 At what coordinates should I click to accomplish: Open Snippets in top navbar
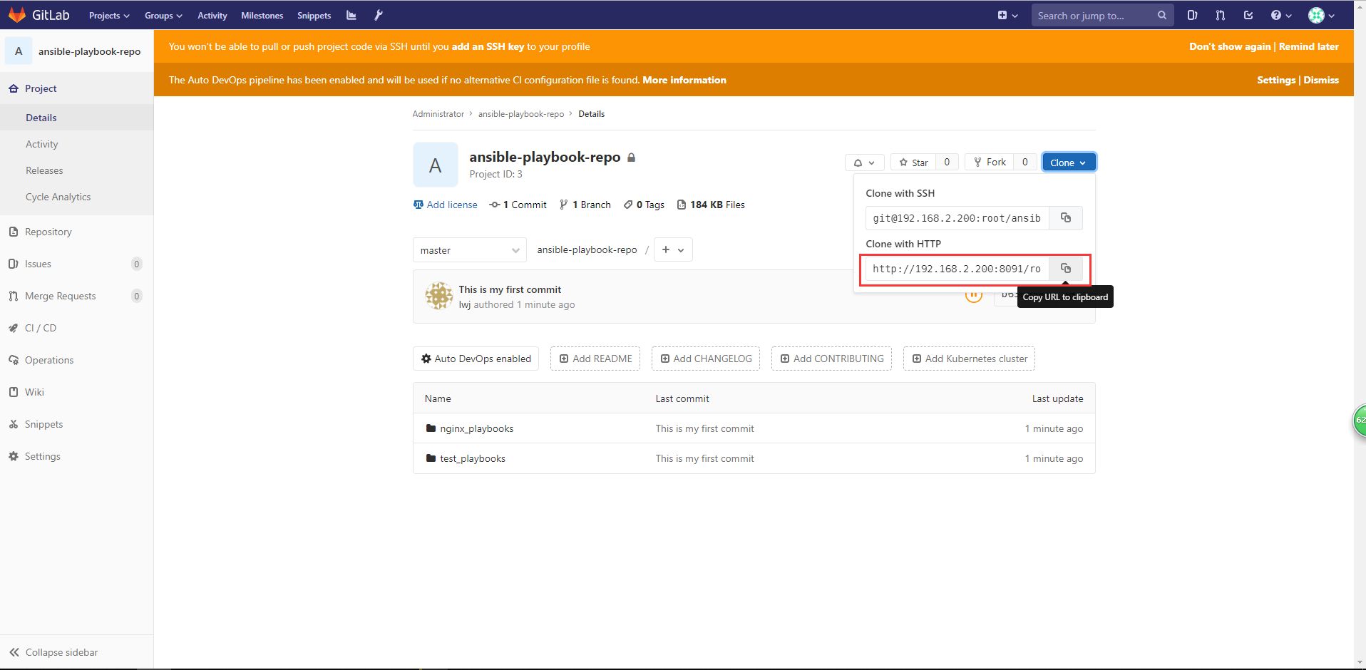[x=314, y=15]
